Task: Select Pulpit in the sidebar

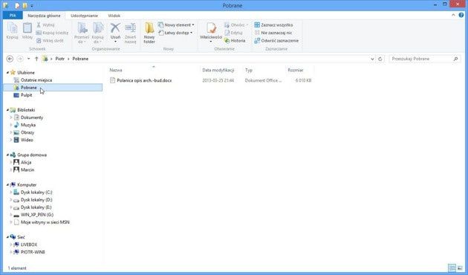Action: pos(26,95)
